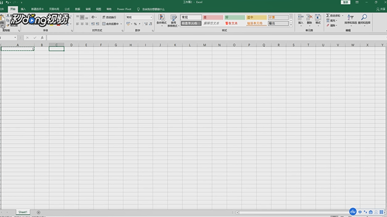387x217 pixels.
Task: Show the previous row of cell styles
Action: coord(291,16)
